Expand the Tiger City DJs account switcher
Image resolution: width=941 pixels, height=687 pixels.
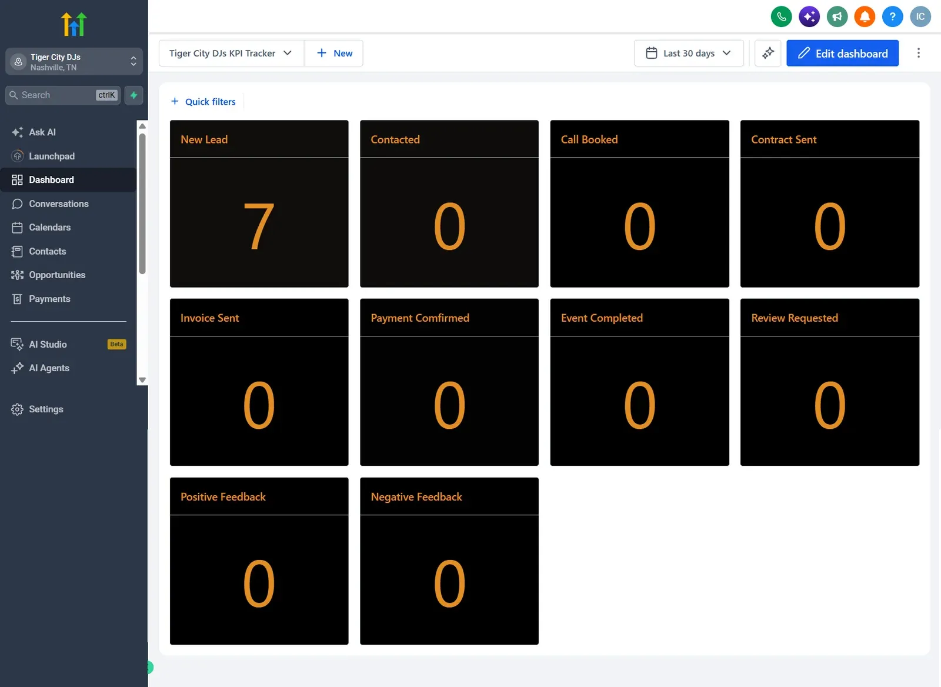(74, 62)
